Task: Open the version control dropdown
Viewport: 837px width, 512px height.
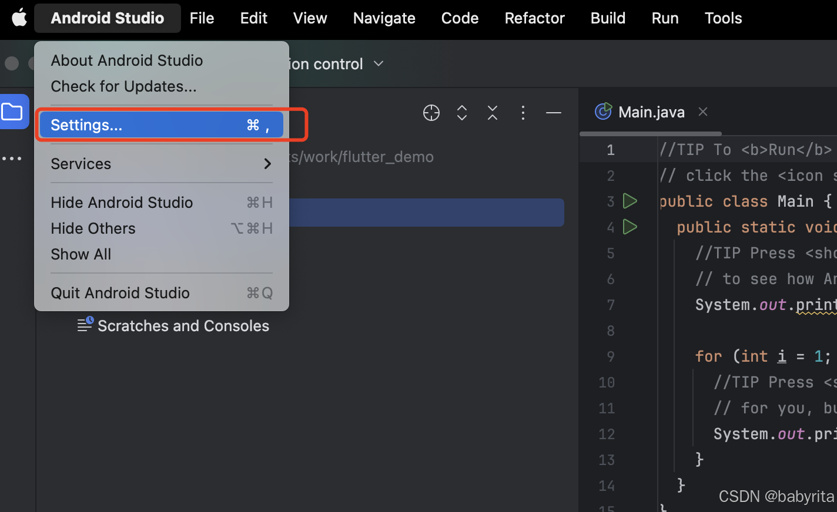Action: coord(337,64)
